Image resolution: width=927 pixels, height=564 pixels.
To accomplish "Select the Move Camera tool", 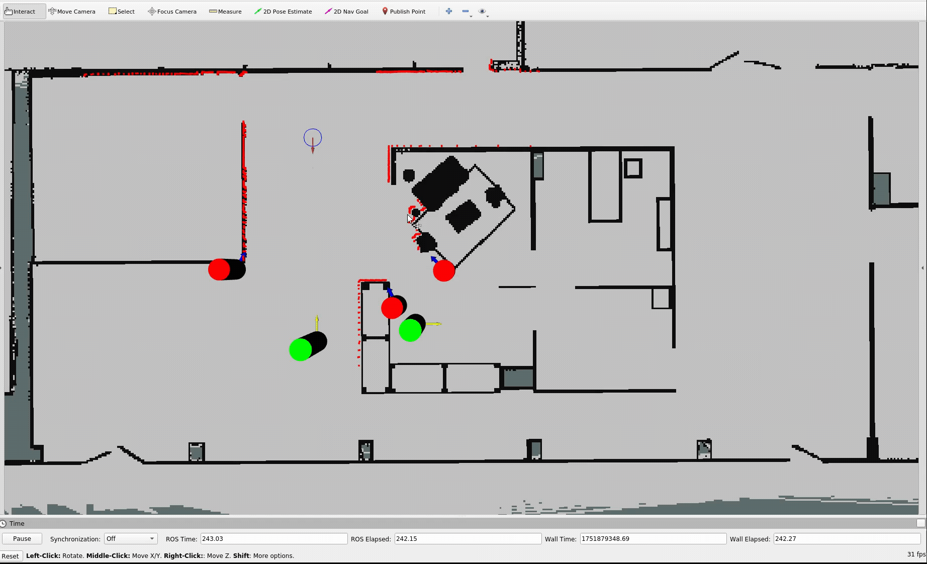I will [72, 11].
